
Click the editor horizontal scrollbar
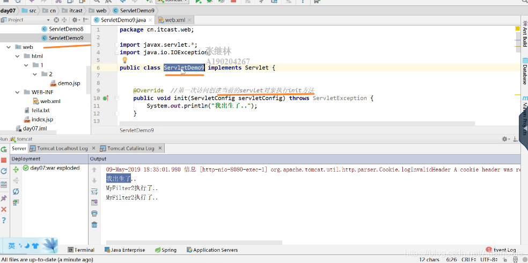pyautogui.click(x=297, y=124)
